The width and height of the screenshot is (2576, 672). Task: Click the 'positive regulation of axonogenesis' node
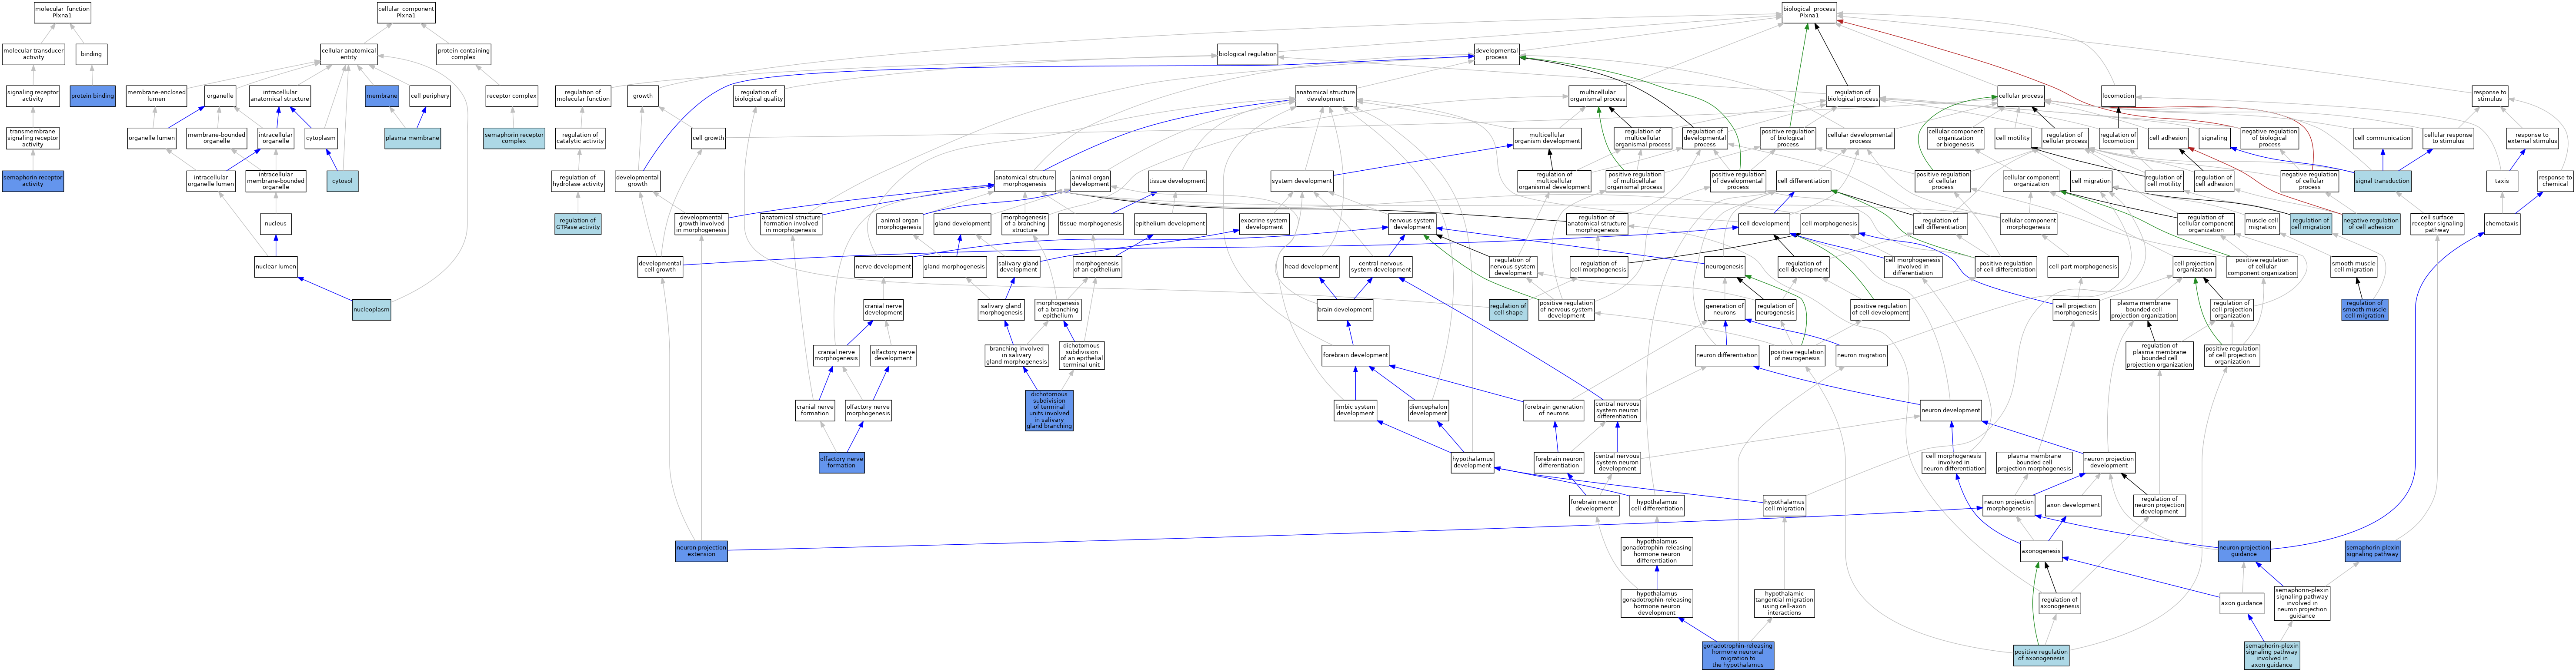tap(2041, 655)
